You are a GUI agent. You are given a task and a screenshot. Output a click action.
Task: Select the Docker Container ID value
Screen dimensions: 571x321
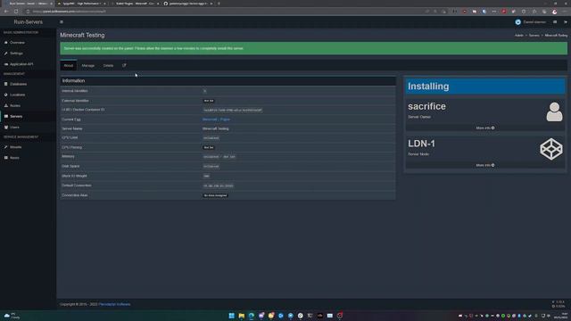point(232,110)
